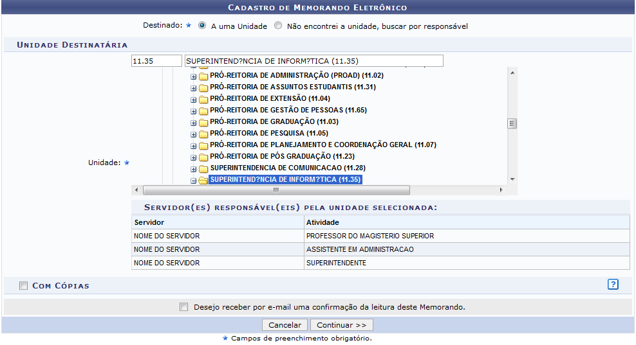Select the 'A uma Unidade' radio option
Screen dimensions: 636x345
(202, 26)
